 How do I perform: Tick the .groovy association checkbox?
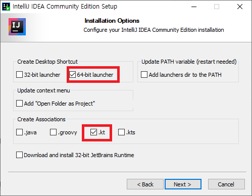point(53,132)
